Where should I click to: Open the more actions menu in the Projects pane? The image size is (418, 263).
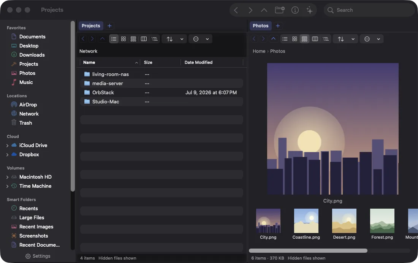(x=196, y=39)
